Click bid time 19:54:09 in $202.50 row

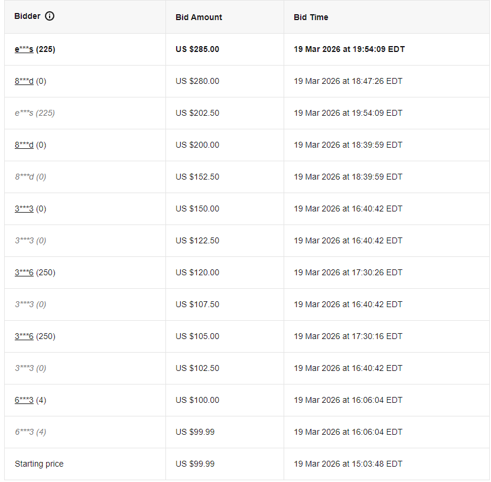(x=348, y=113)
